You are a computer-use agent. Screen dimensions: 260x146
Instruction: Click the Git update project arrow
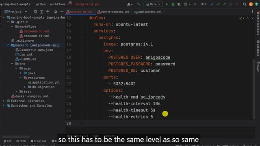(212, 4)
